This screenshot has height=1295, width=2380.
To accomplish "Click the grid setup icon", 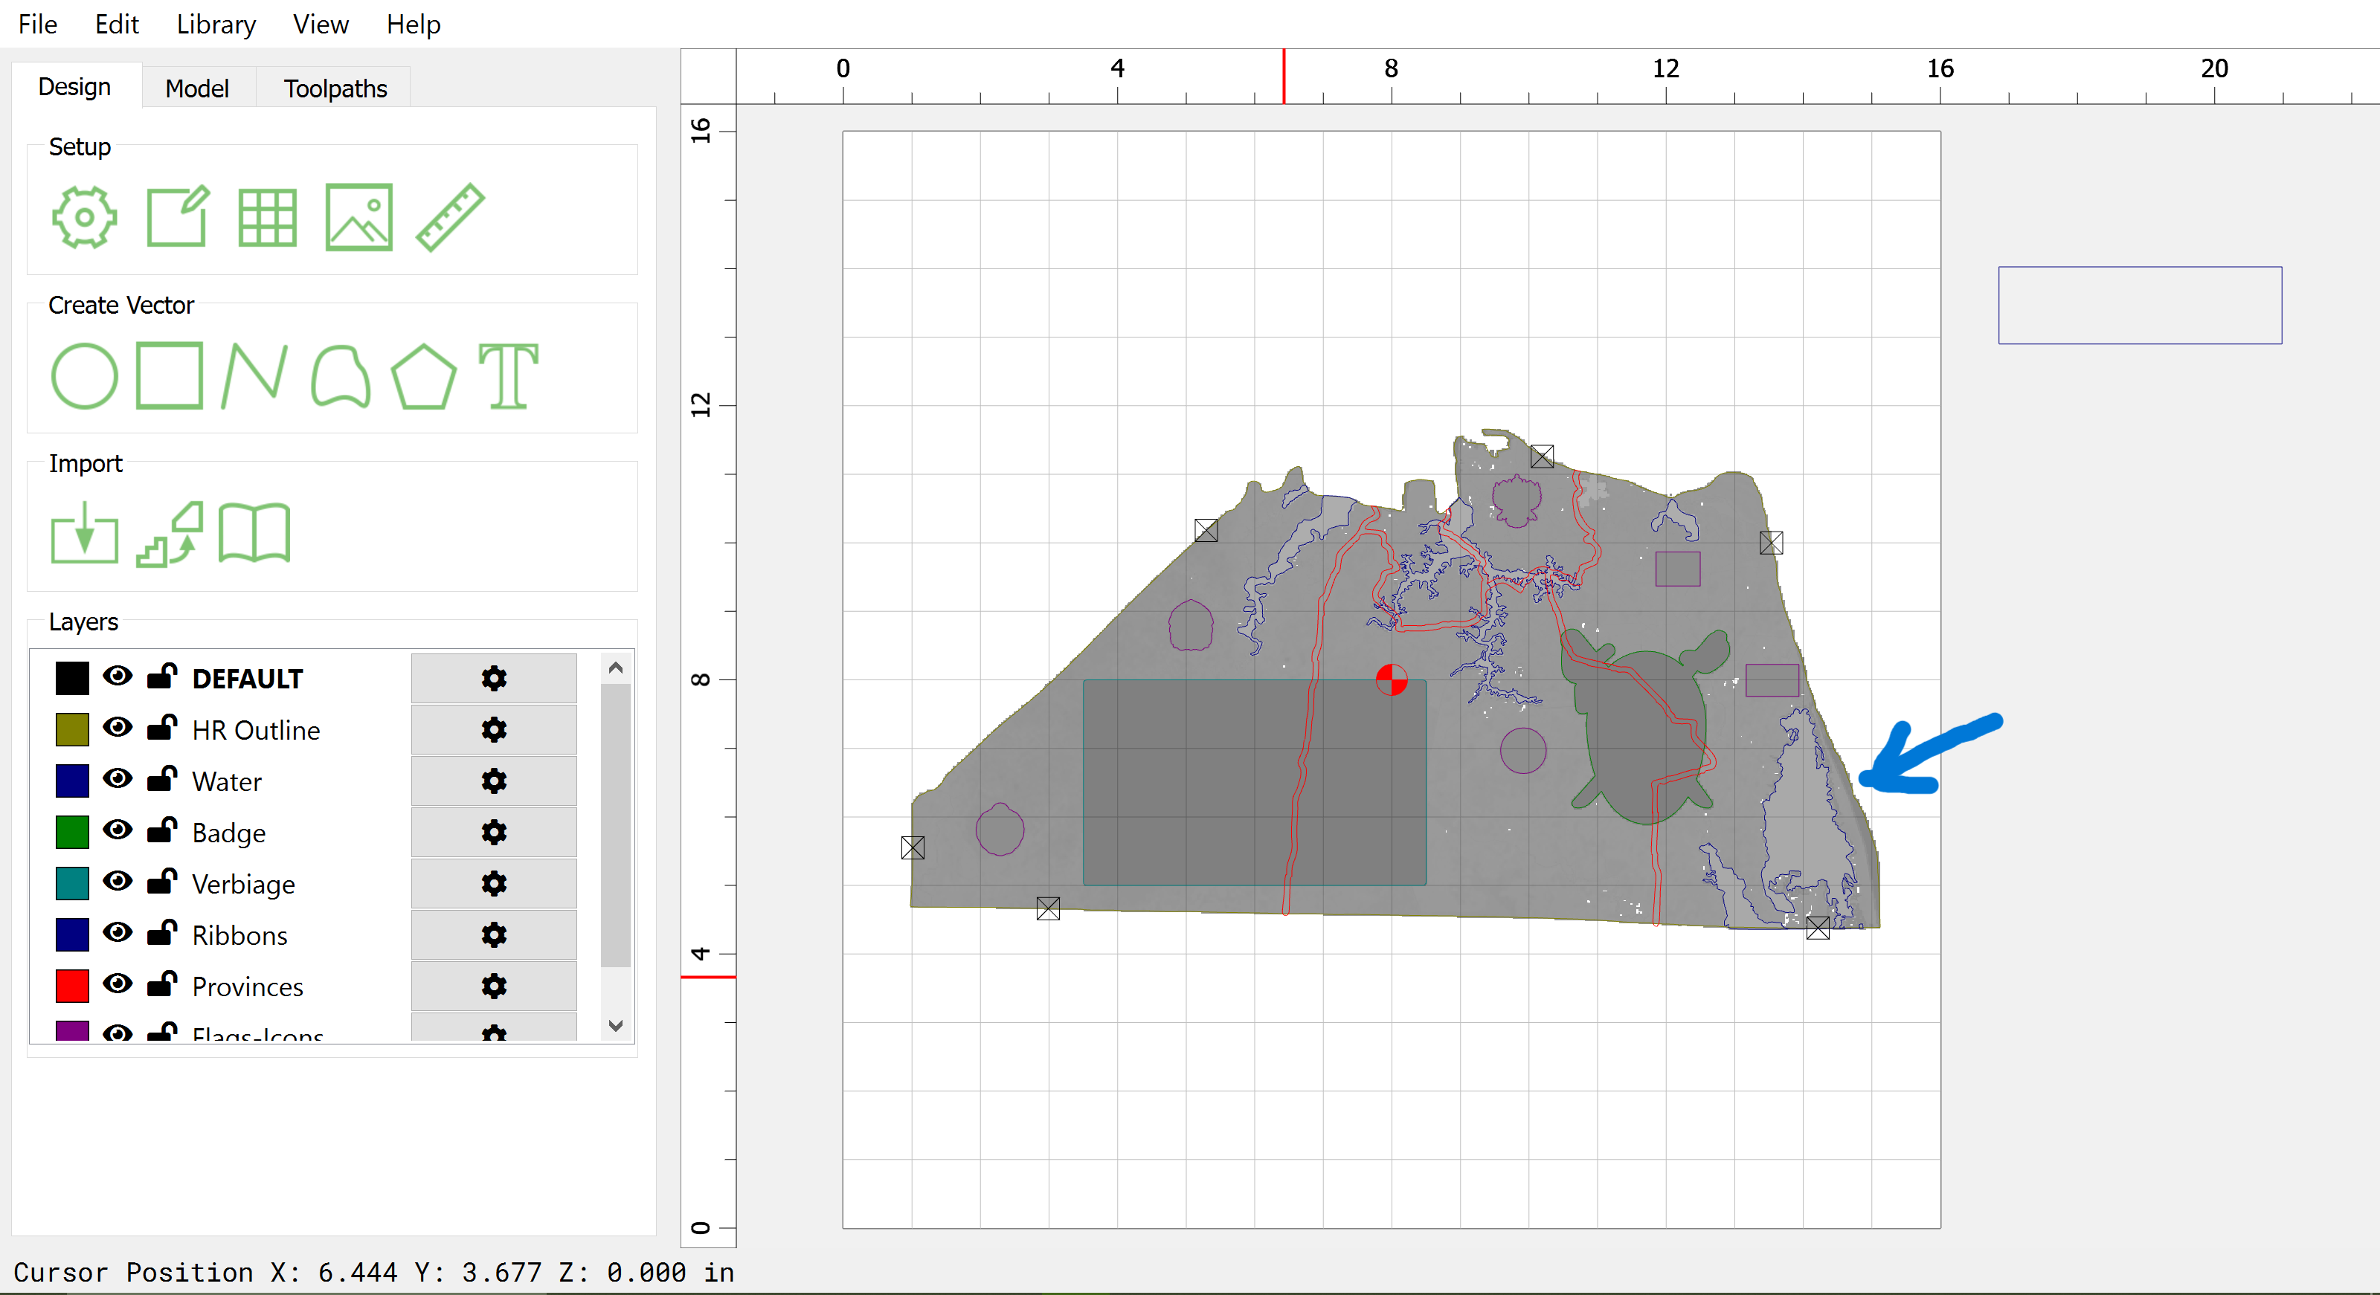I will tap(267, 217).
